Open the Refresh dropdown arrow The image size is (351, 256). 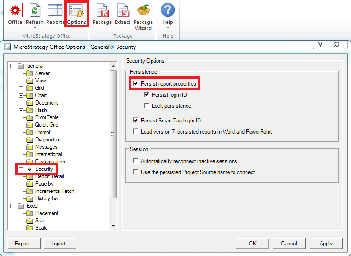[x=35, y=28]
